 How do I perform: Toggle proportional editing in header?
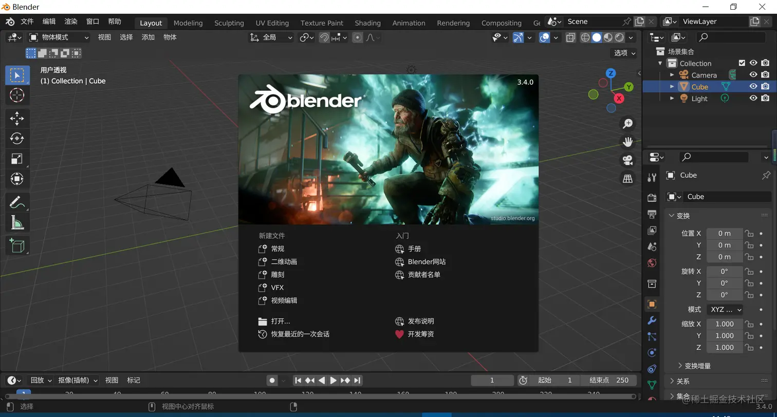[358, 37]
